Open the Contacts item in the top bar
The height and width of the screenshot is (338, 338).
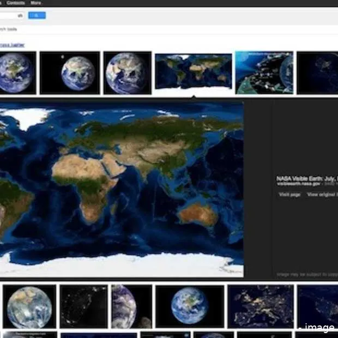click(x=15, y=3)
